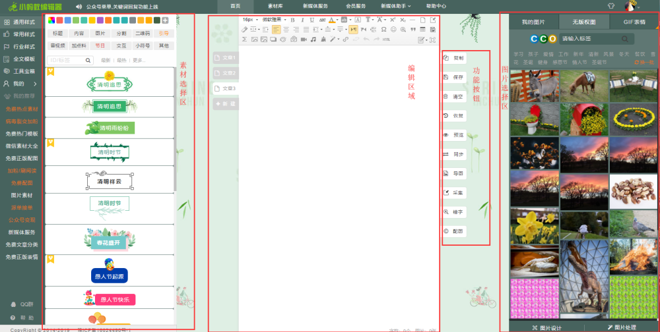Toggle center alignment

tap(286, 30)
